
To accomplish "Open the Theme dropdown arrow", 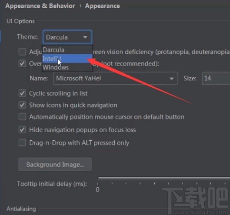I will tap(85, 37).
